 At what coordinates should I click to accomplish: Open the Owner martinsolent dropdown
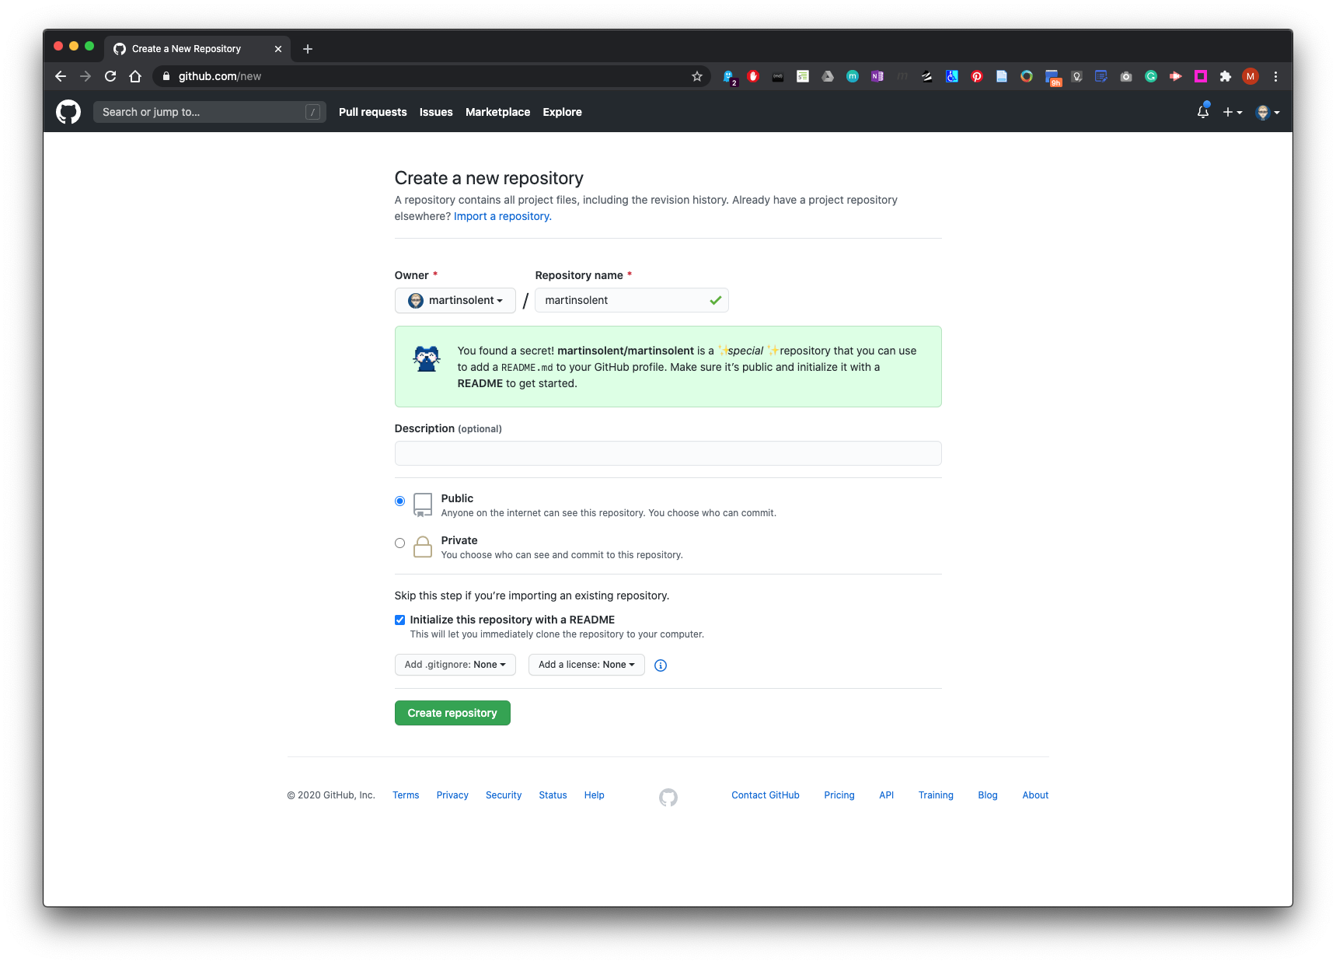[x=455, y=301]
